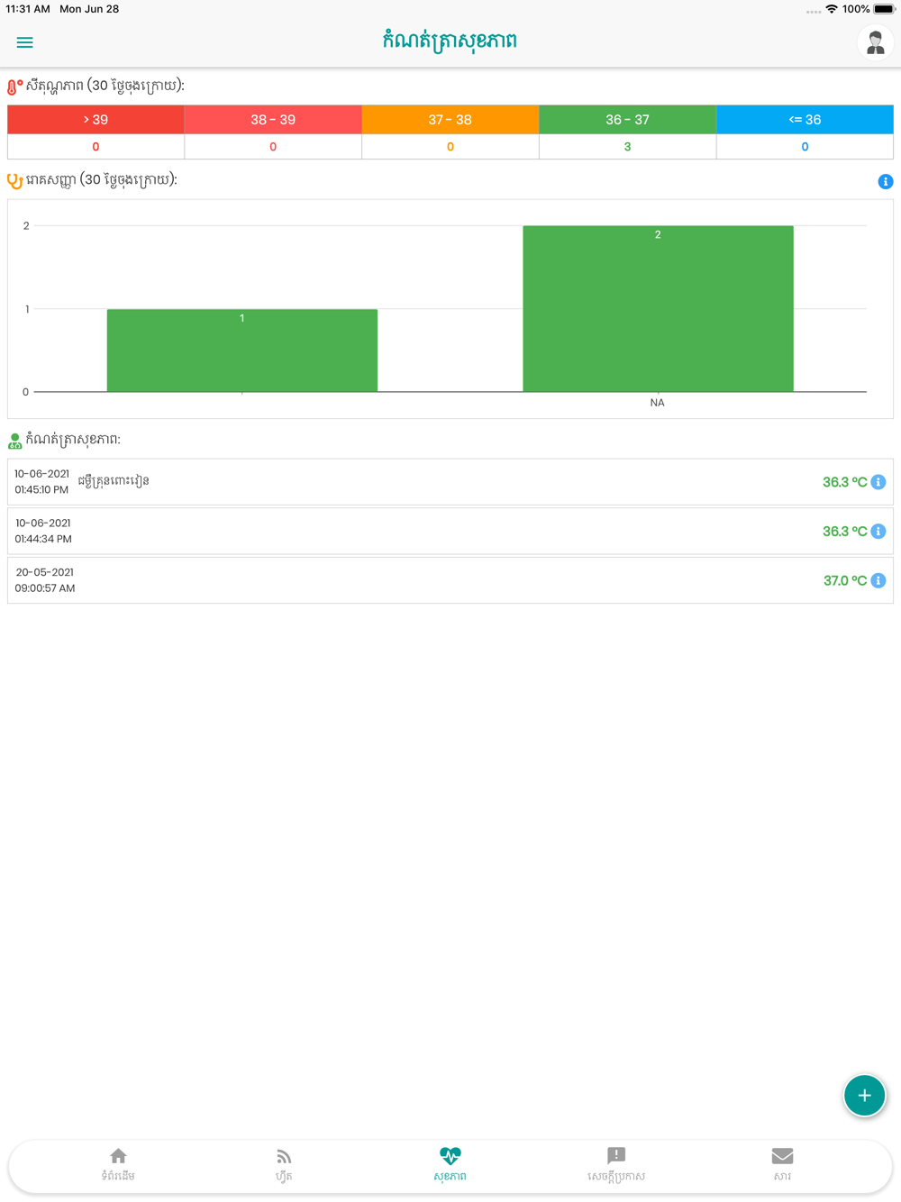The image size is (901, 1202).
Task: Click the 'NA' axis label
Action: pos(657,403)
